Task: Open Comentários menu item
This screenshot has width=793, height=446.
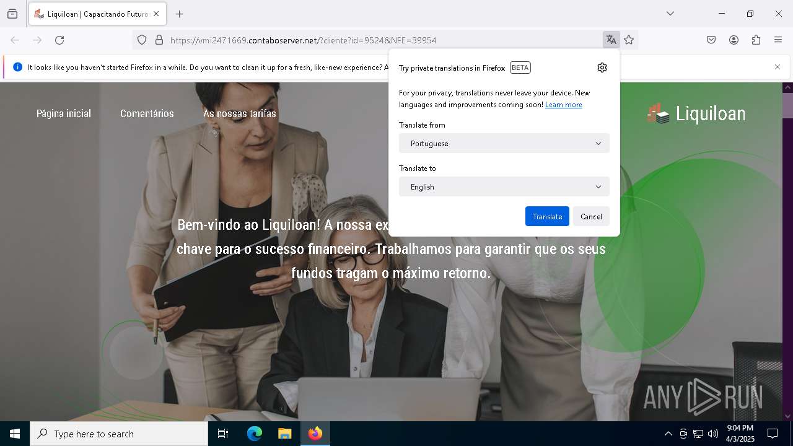Action: point(147,113)
